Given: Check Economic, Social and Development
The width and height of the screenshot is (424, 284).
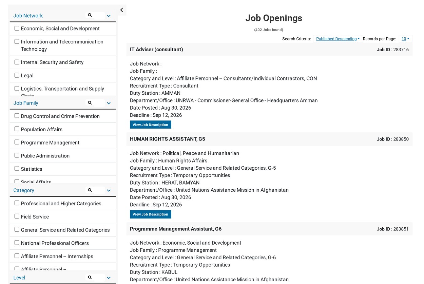Looking at the screenshot, I should [x=17, y=28].
